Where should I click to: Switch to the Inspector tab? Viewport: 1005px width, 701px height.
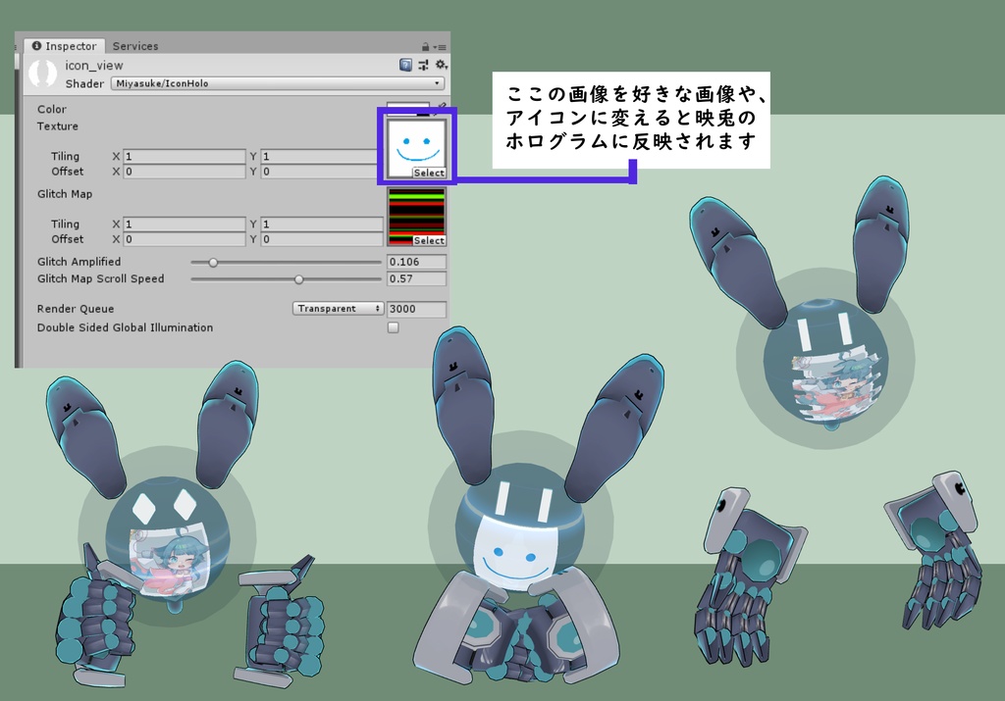[66, 46]
